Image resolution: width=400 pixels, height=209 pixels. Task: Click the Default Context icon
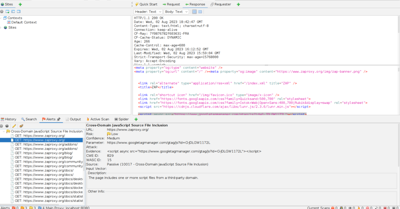click(9, 23)
